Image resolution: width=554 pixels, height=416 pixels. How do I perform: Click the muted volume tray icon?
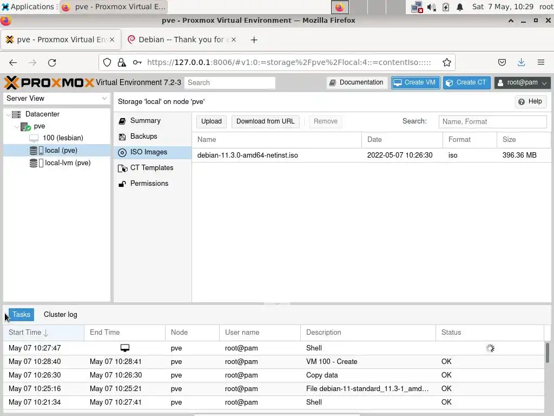click(x=431, y=7)
